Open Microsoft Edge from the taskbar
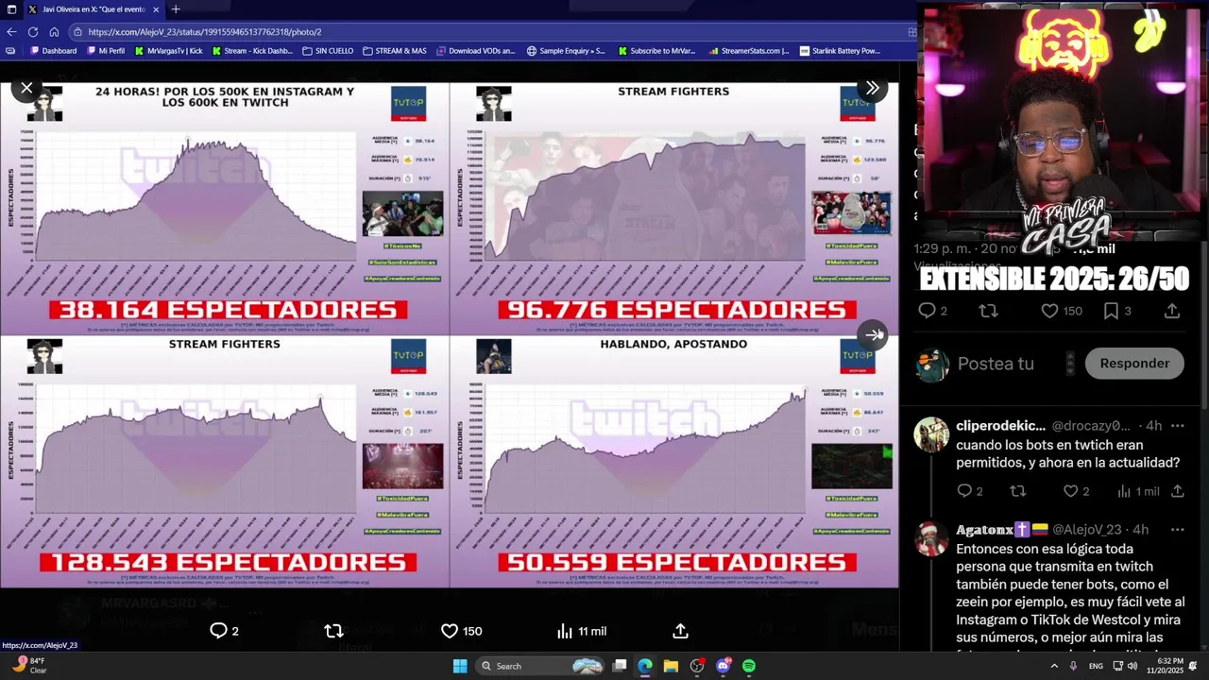This screenshot has width=1209, height=680. pos(645,666)
